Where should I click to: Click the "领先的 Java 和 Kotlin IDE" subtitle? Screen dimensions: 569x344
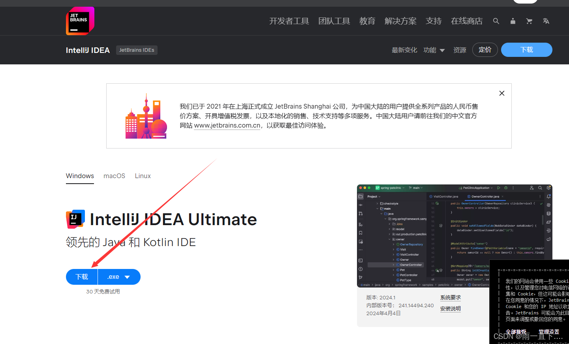131,242
